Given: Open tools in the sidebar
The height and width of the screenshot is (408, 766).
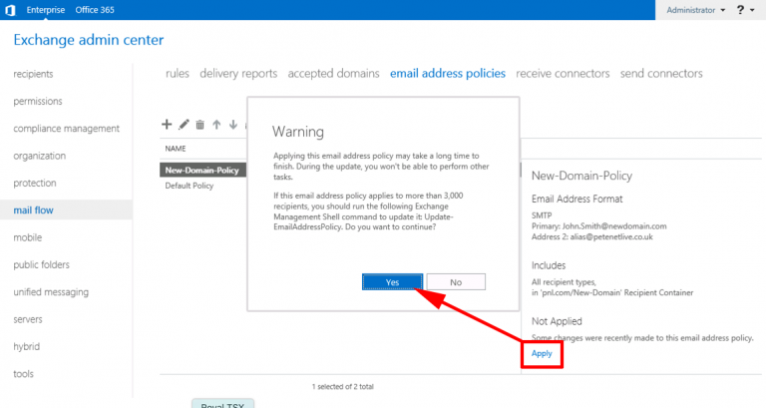Looking at the screenshot, I should pos(24,374).
